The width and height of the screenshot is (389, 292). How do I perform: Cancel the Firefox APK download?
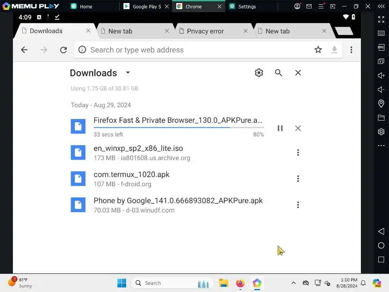[x=298, y=128]
